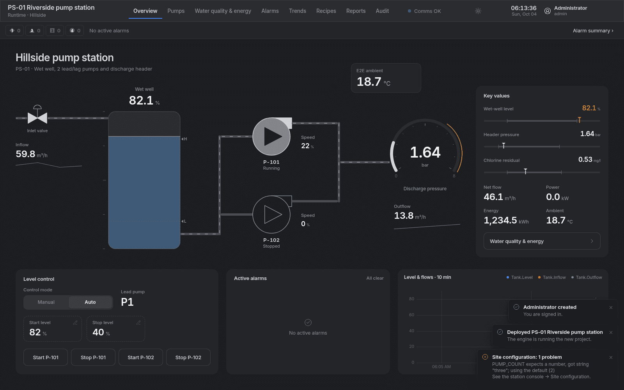
Task: Open the Alarms tab
Action: tap(270, 11)
